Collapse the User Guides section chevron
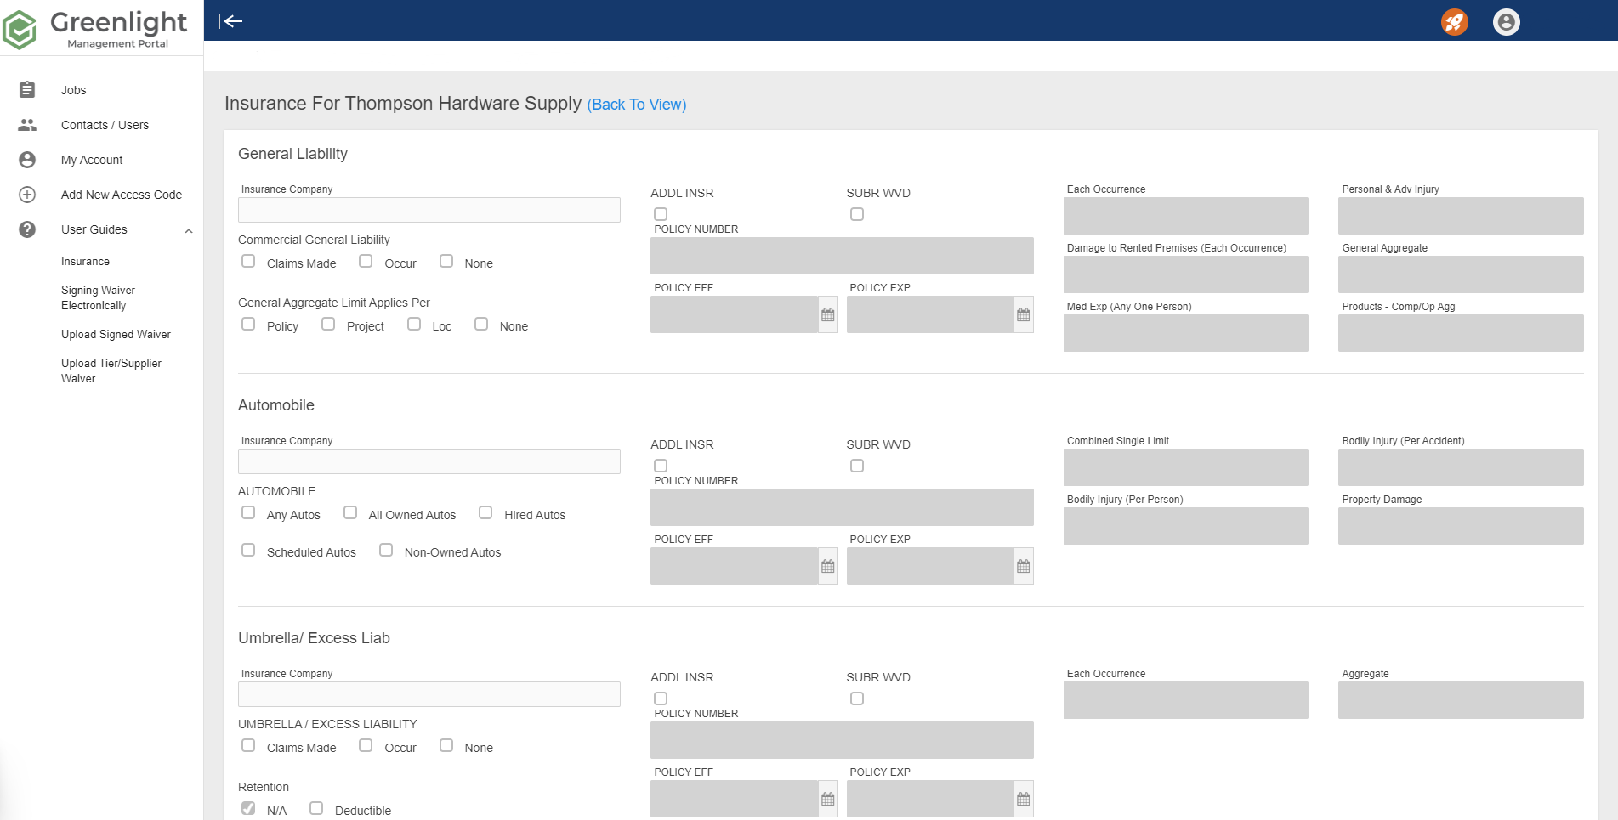 coord(189,230)
